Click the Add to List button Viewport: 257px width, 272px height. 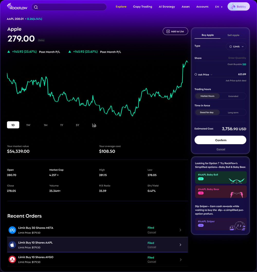(x=175, y=31)
